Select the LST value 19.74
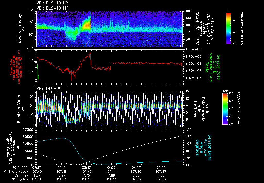The width and height of the screenshot is (264, 183). point(37,176)
